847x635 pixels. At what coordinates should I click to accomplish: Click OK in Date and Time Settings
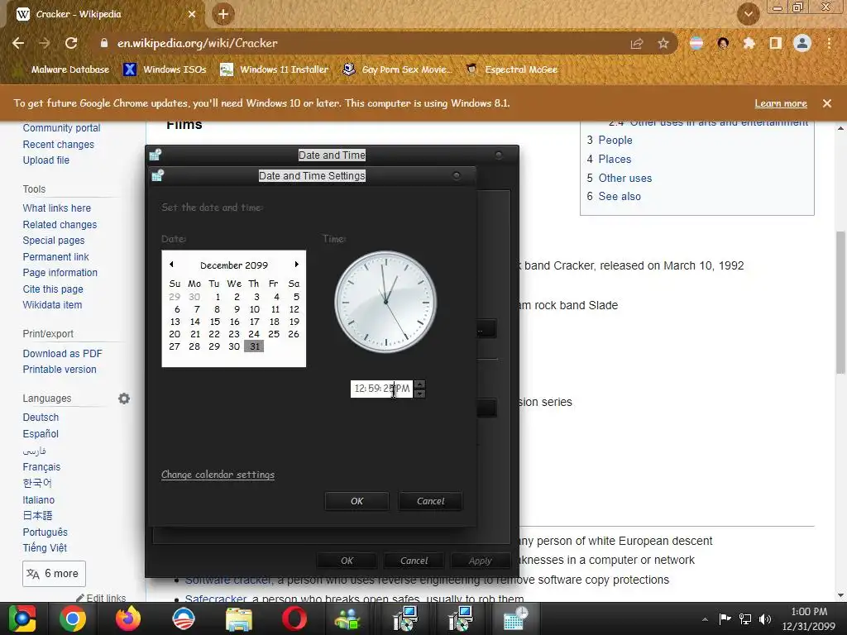point(357,501)
